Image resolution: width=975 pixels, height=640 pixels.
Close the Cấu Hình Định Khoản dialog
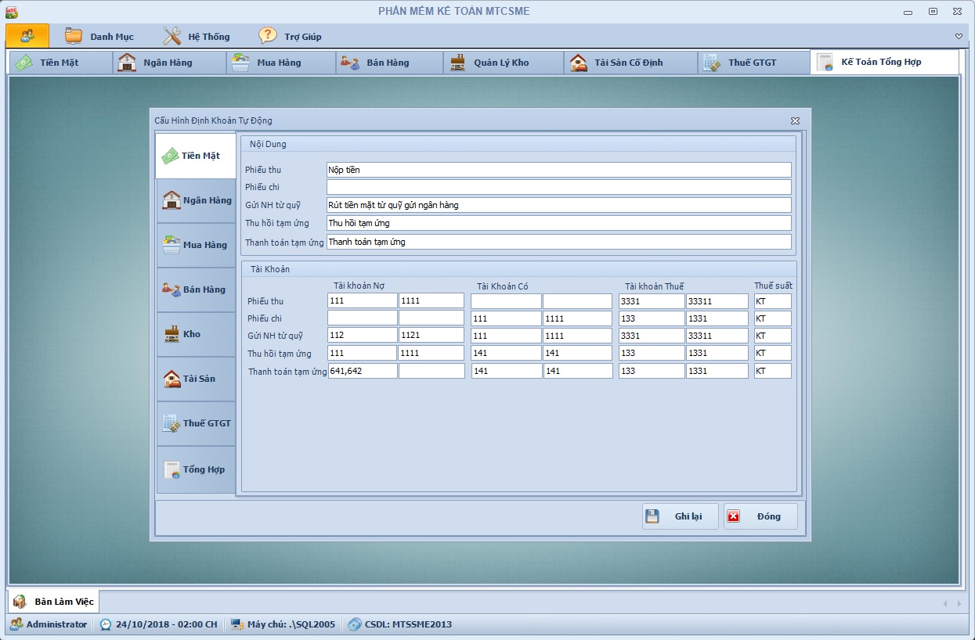coord(795,121)
